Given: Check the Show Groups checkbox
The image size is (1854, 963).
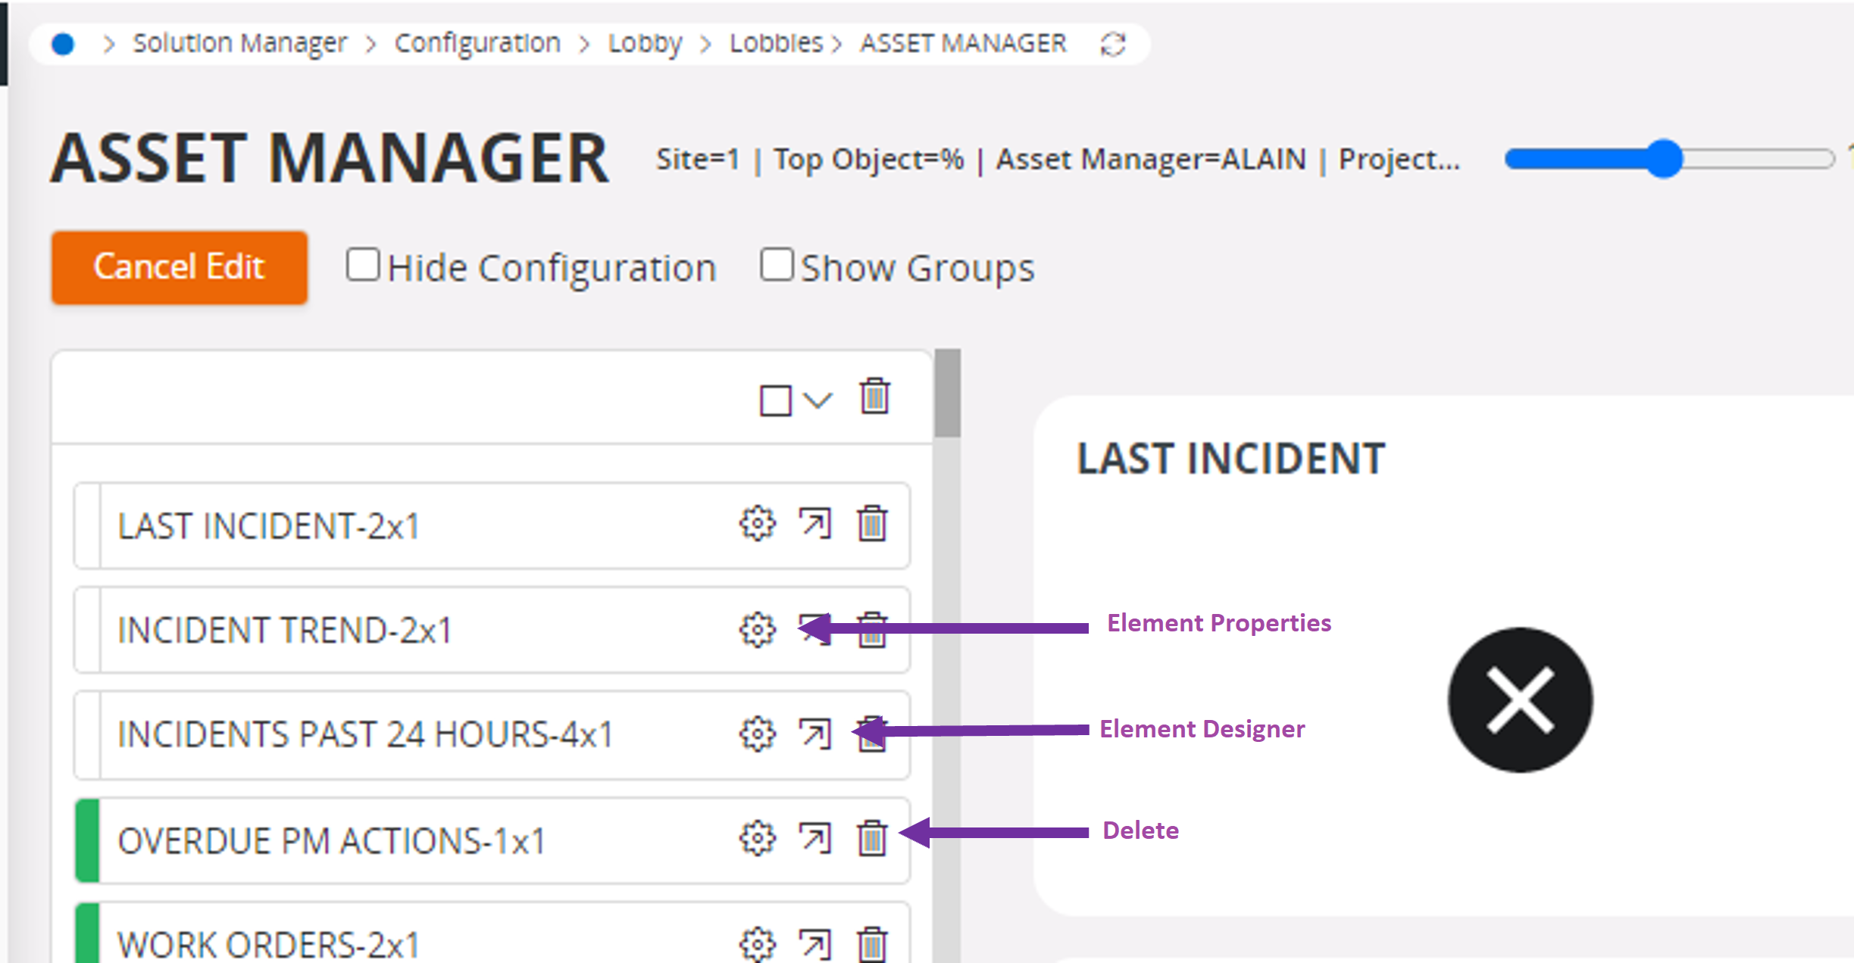Looking at the screenshot, I should pos(777,266).
